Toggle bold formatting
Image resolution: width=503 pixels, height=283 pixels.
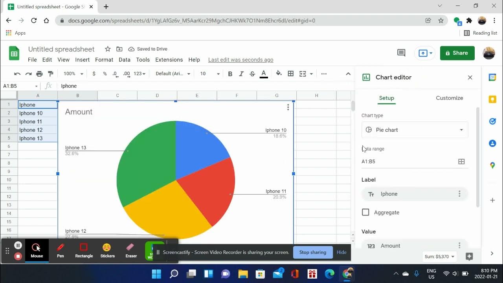point(230,74)
